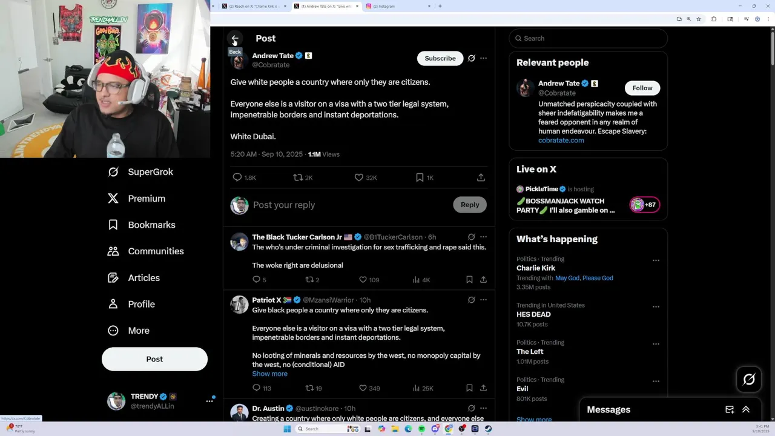Open Steam from the taskbar
Image resolution: width=775 pixels, height=436 pixels.
[x=488, y=429]
